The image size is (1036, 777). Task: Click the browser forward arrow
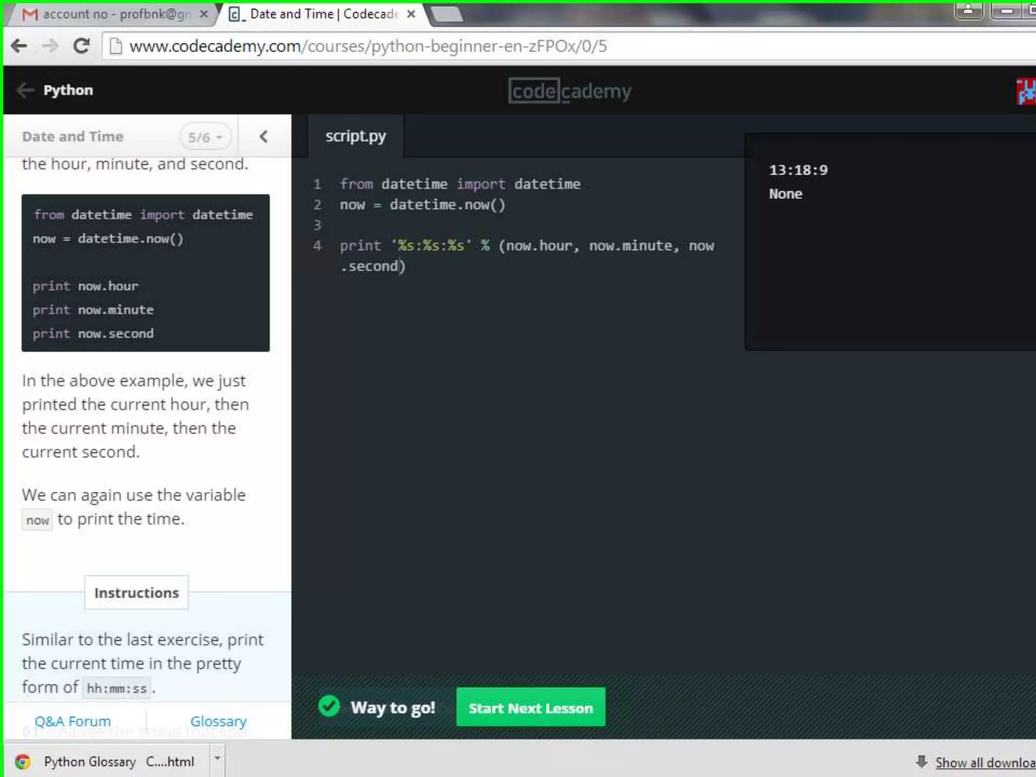[x=50, y=46]
